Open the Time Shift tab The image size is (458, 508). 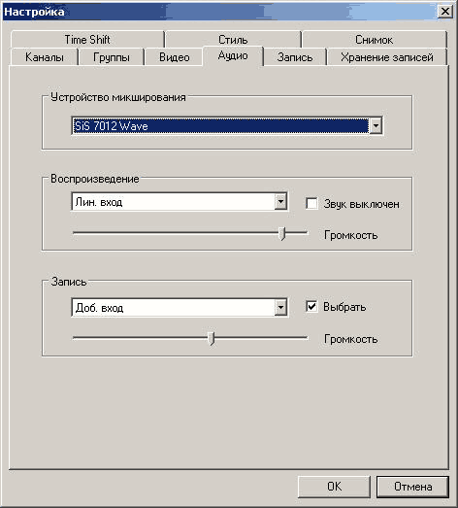pos(87,40)
